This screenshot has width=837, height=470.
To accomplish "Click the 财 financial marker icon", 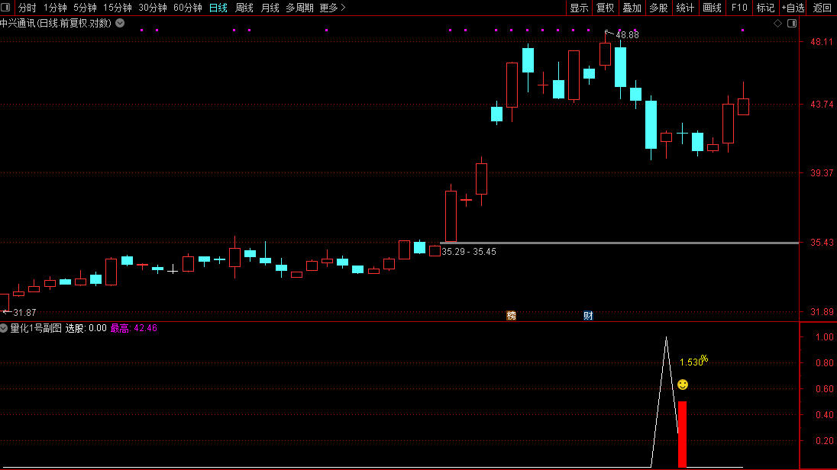I will tap(588, 315).
